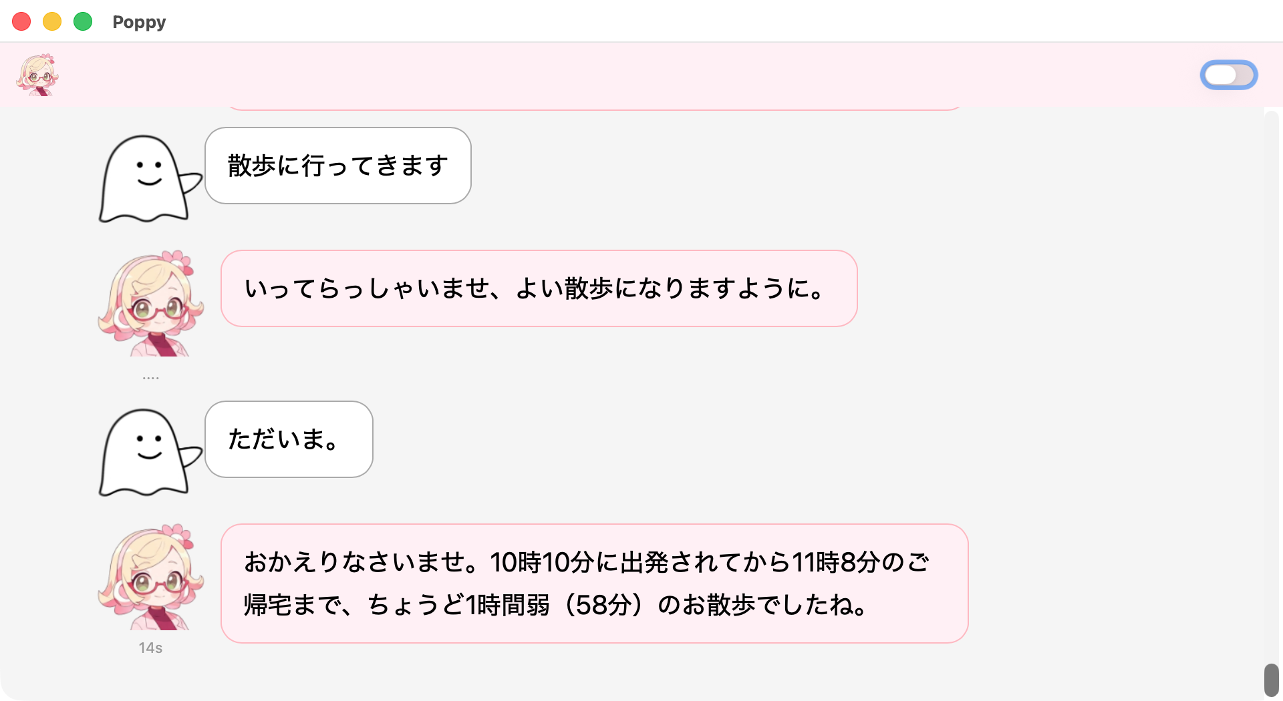
Task: Click the "...." indicator under Poppy's avatar
Action: pyautogui.click(x=150, y=378)
